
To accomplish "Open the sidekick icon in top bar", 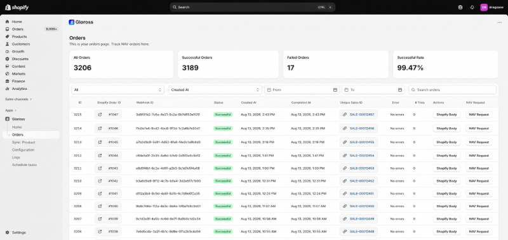I will pos(460,7).
